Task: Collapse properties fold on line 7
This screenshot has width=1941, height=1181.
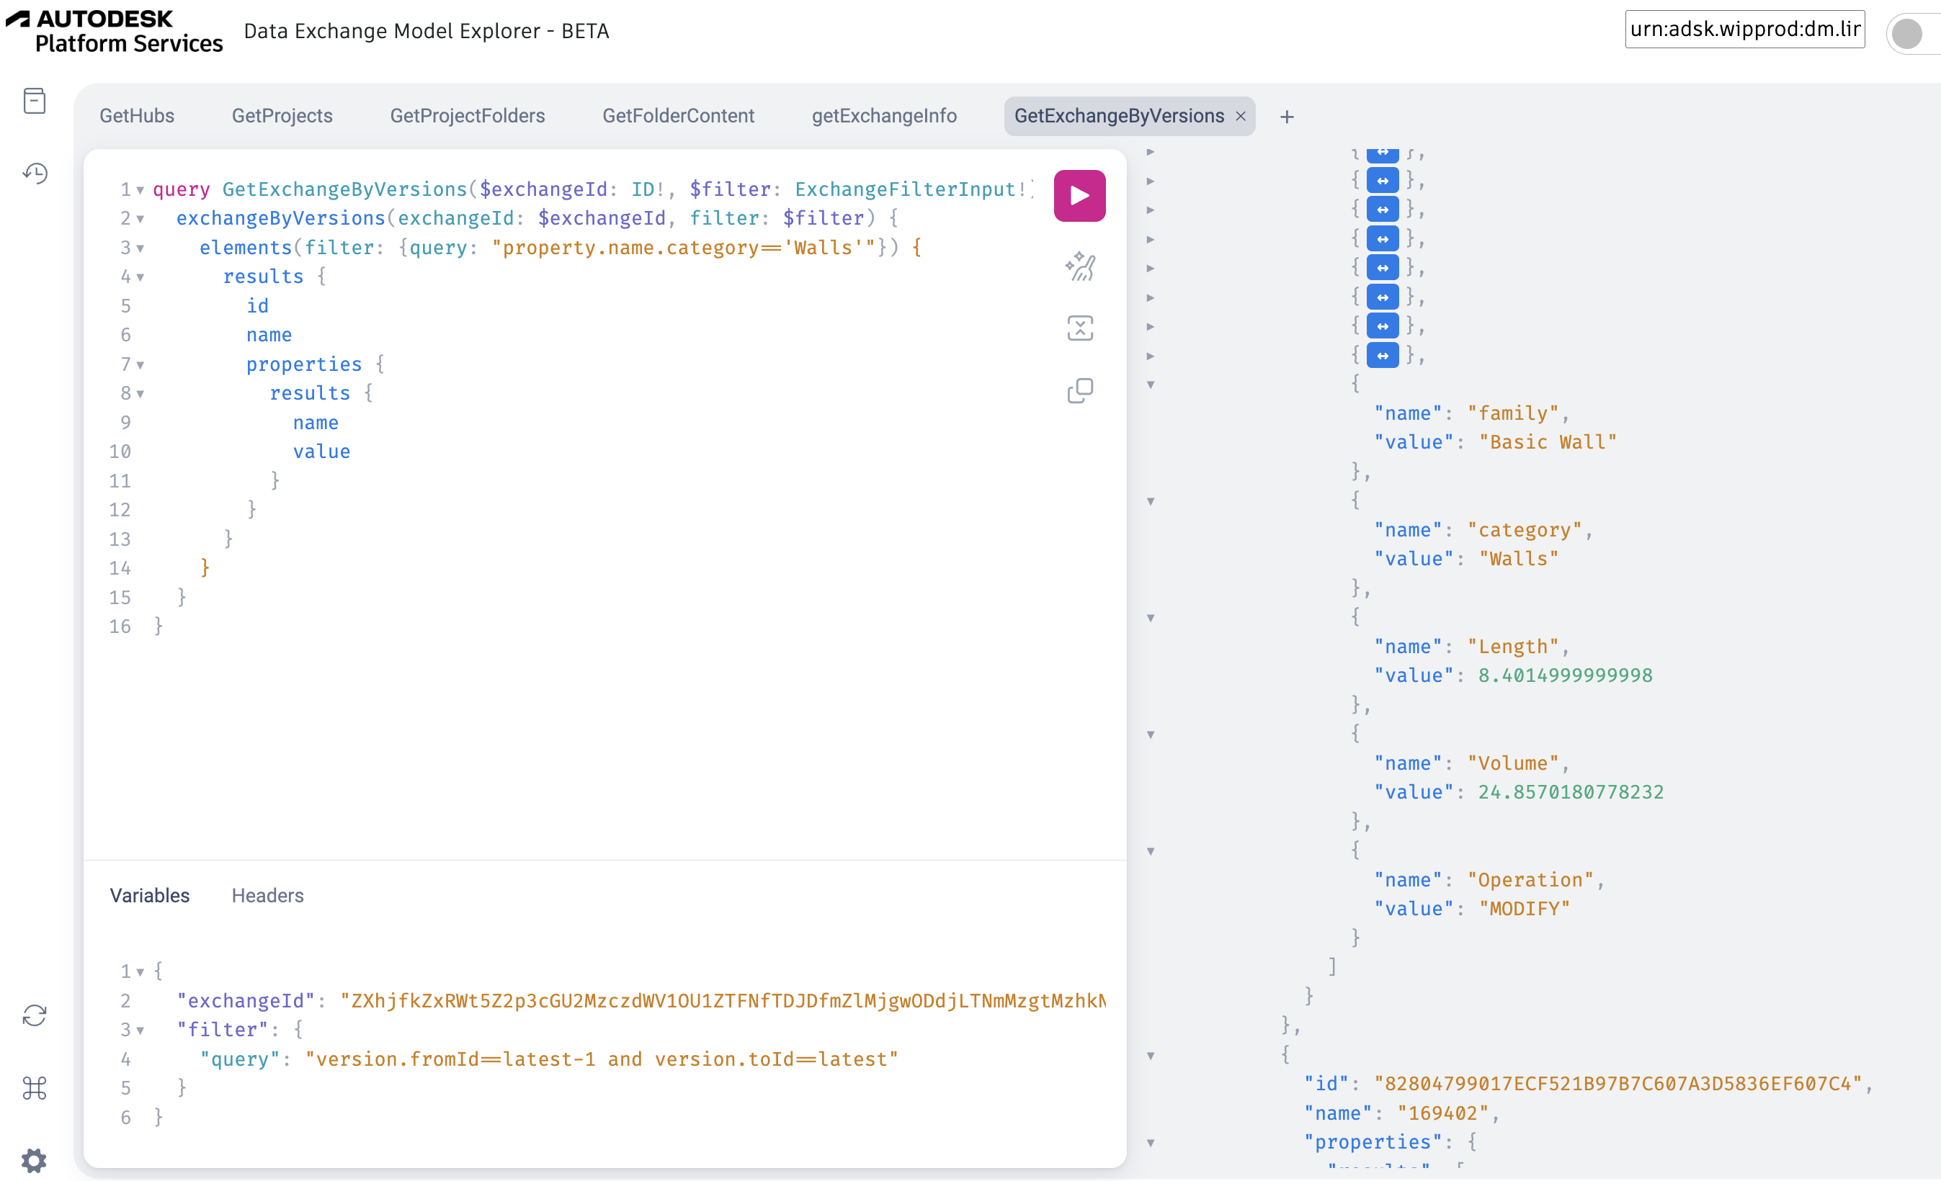Action: pyautogui.click(x=140, y=364)
